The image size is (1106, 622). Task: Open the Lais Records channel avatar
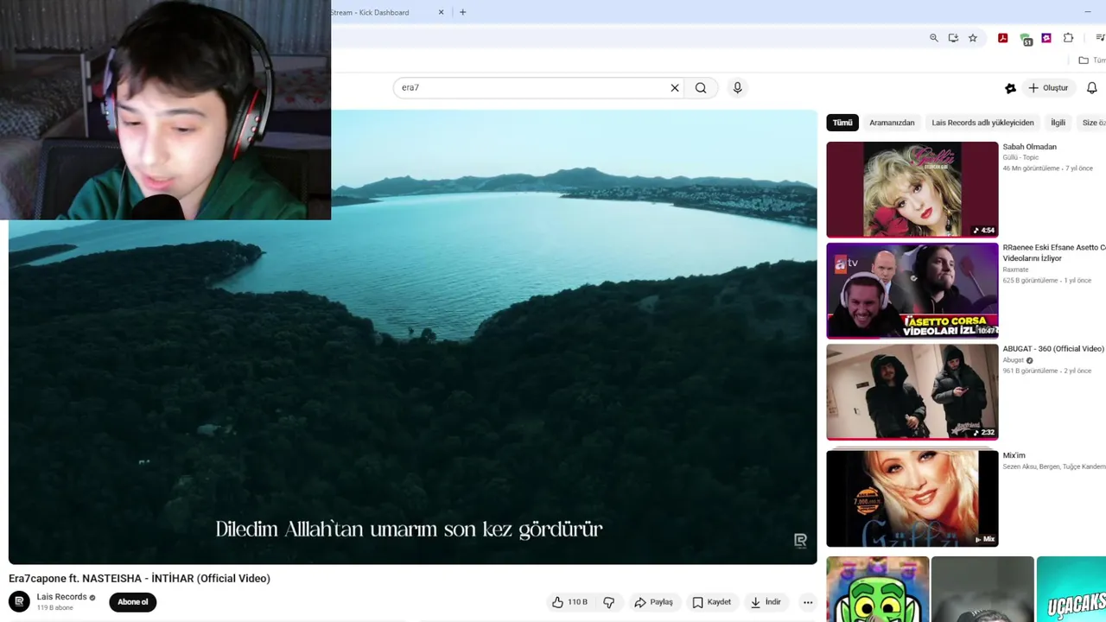19,601
